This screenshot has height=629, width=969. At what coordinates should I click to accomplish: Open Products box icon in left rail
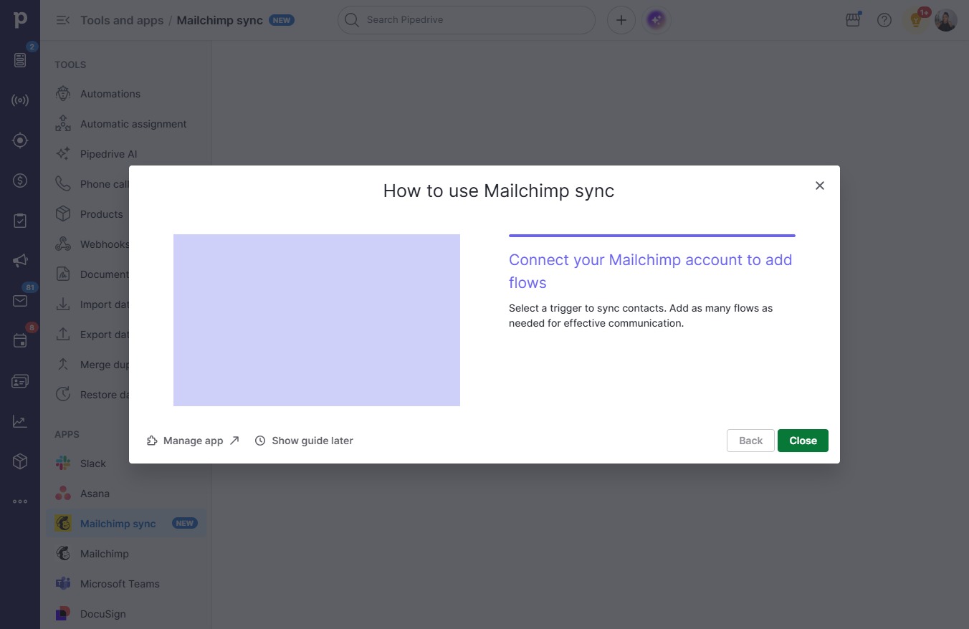coord(20,461)
